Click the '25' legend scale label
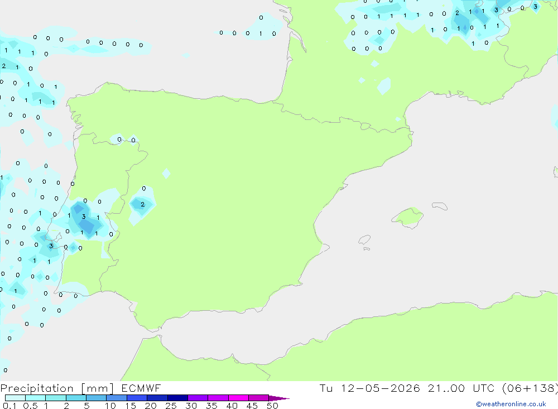This screenshot has width=558, height=409. click(171, 406)
